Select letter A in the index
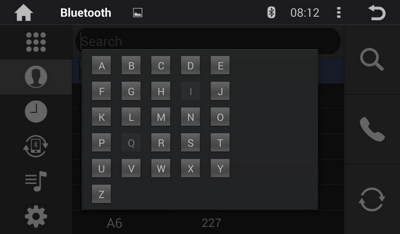Screen dimensions: 400x234 click(x=101, y=65)
